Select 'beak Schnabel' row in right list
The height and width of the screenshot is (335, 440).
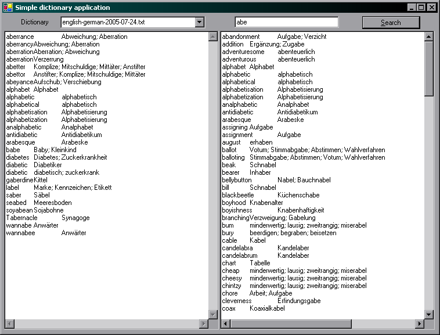(x=249, y=165)
